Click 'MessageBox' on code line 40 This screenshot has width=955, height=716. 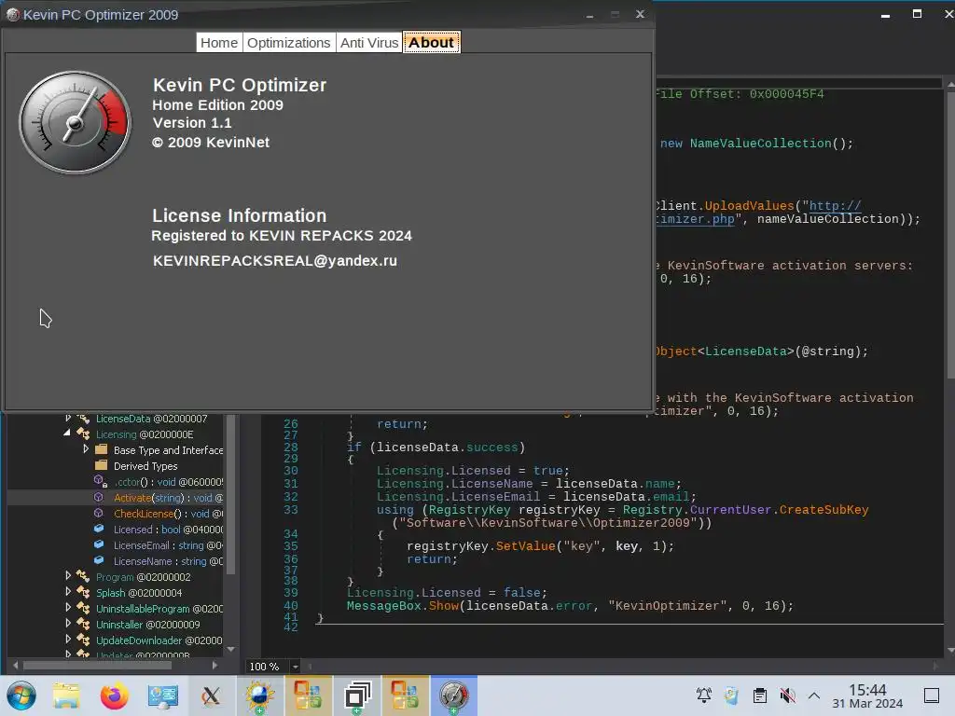pos(383,606)
